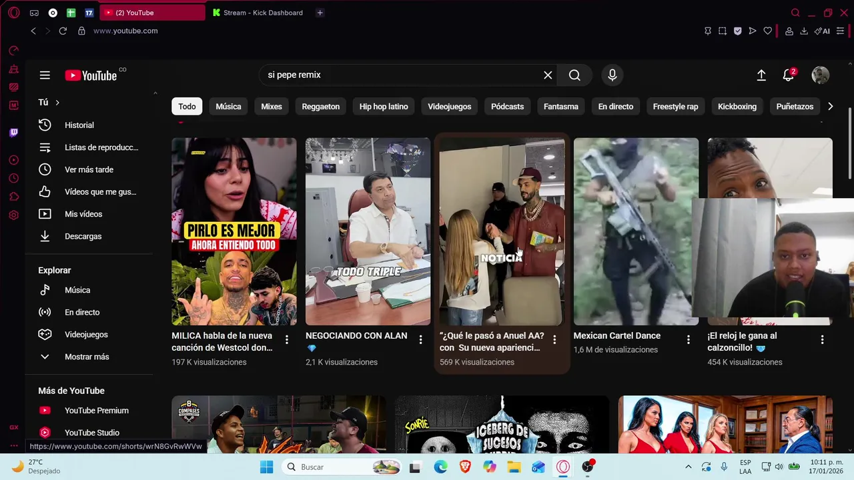Open the YouTube guide hamburger menu
The image size is (854, 480).
45,75
